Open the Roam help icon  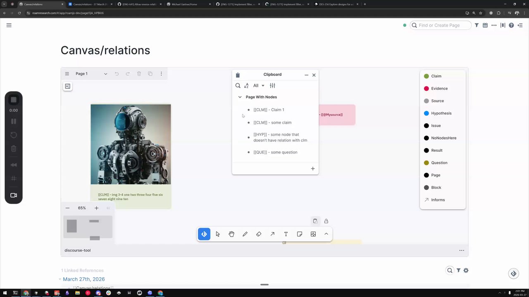511,25
